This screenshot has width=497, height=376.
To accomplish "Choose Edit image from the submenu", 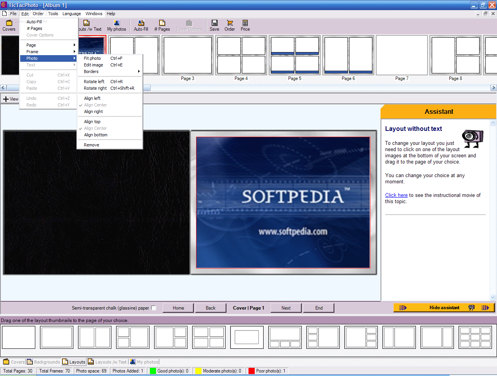I will coord(110,65).
